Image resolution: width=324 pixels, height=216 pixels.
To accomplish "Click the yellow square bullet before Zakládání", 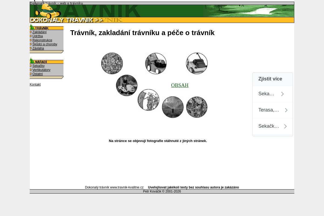I will pos(31,32).
